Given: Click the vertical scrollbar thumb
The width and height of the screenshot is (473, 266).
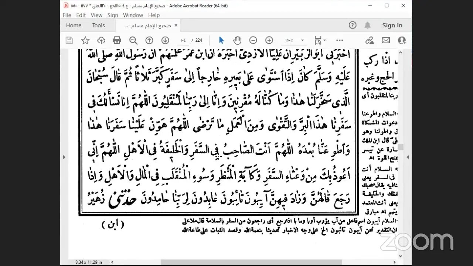Looking at the screenshot, I should click(400, 147).
